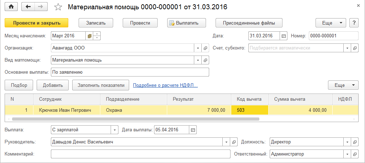Click the forward arrow button

point(40,7)
